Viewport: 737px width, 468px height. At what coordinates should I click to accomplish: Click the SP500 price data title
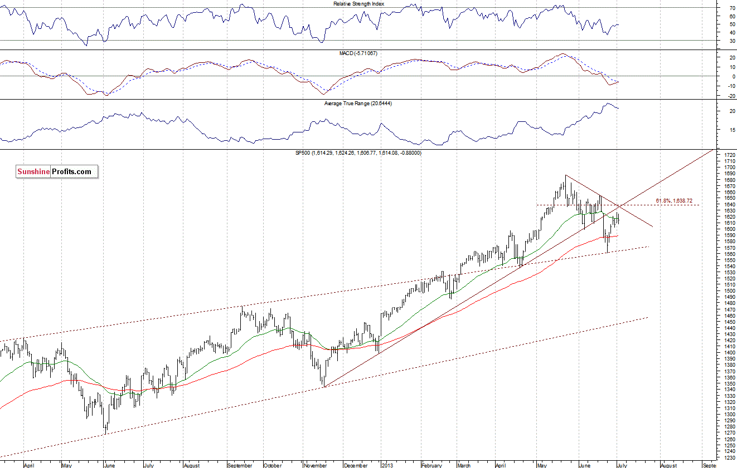point(358,152)
